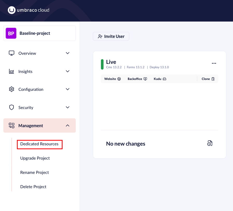The image size is (233, 211).
Task: Click the 'Deploy 13.1.0' version text
Action: (x=159, y=67)
